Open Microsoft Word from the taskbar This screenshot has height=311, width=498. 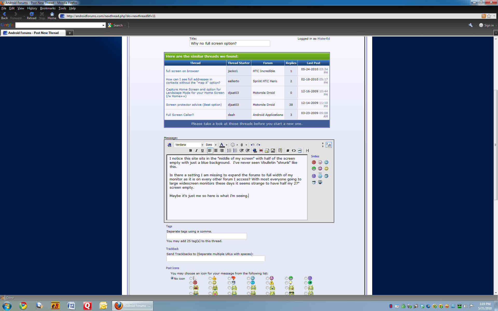click(71, 306)
